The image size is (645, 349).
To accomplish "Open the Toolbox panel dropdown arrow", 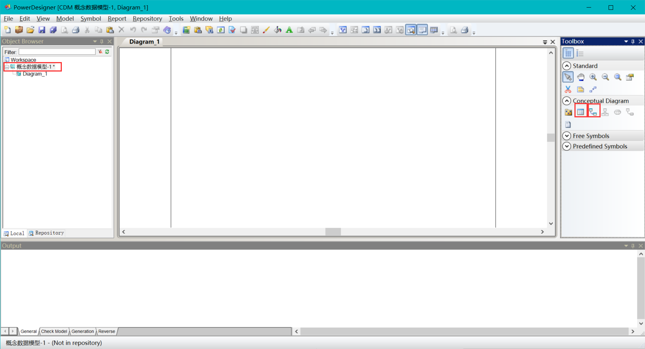I will (626, 41).
